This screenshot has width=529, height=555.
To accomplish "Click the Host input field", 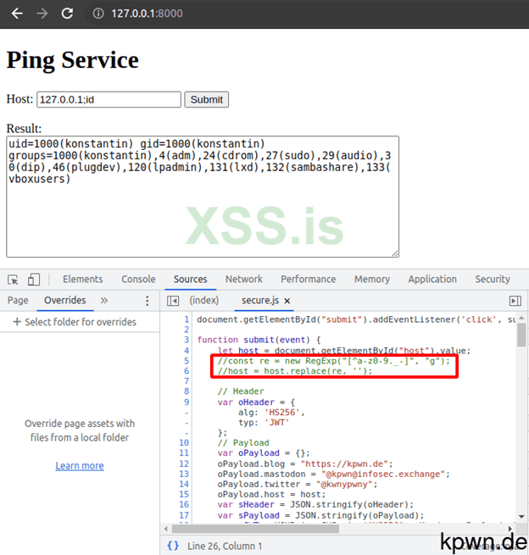I will [109, 99].
